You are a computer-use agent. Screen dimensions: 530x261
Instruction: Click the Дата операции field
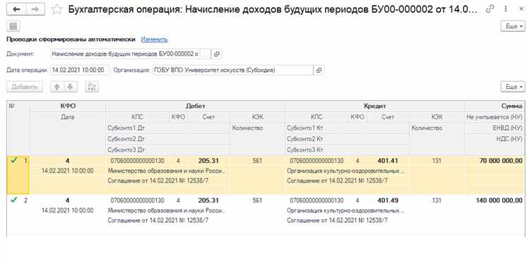(x=80, y=70)
